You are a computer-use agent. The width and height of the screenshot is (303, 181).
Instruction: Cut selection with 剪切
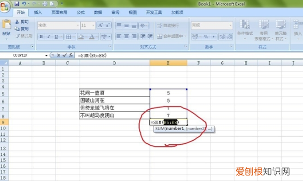[x=22, y=22]
